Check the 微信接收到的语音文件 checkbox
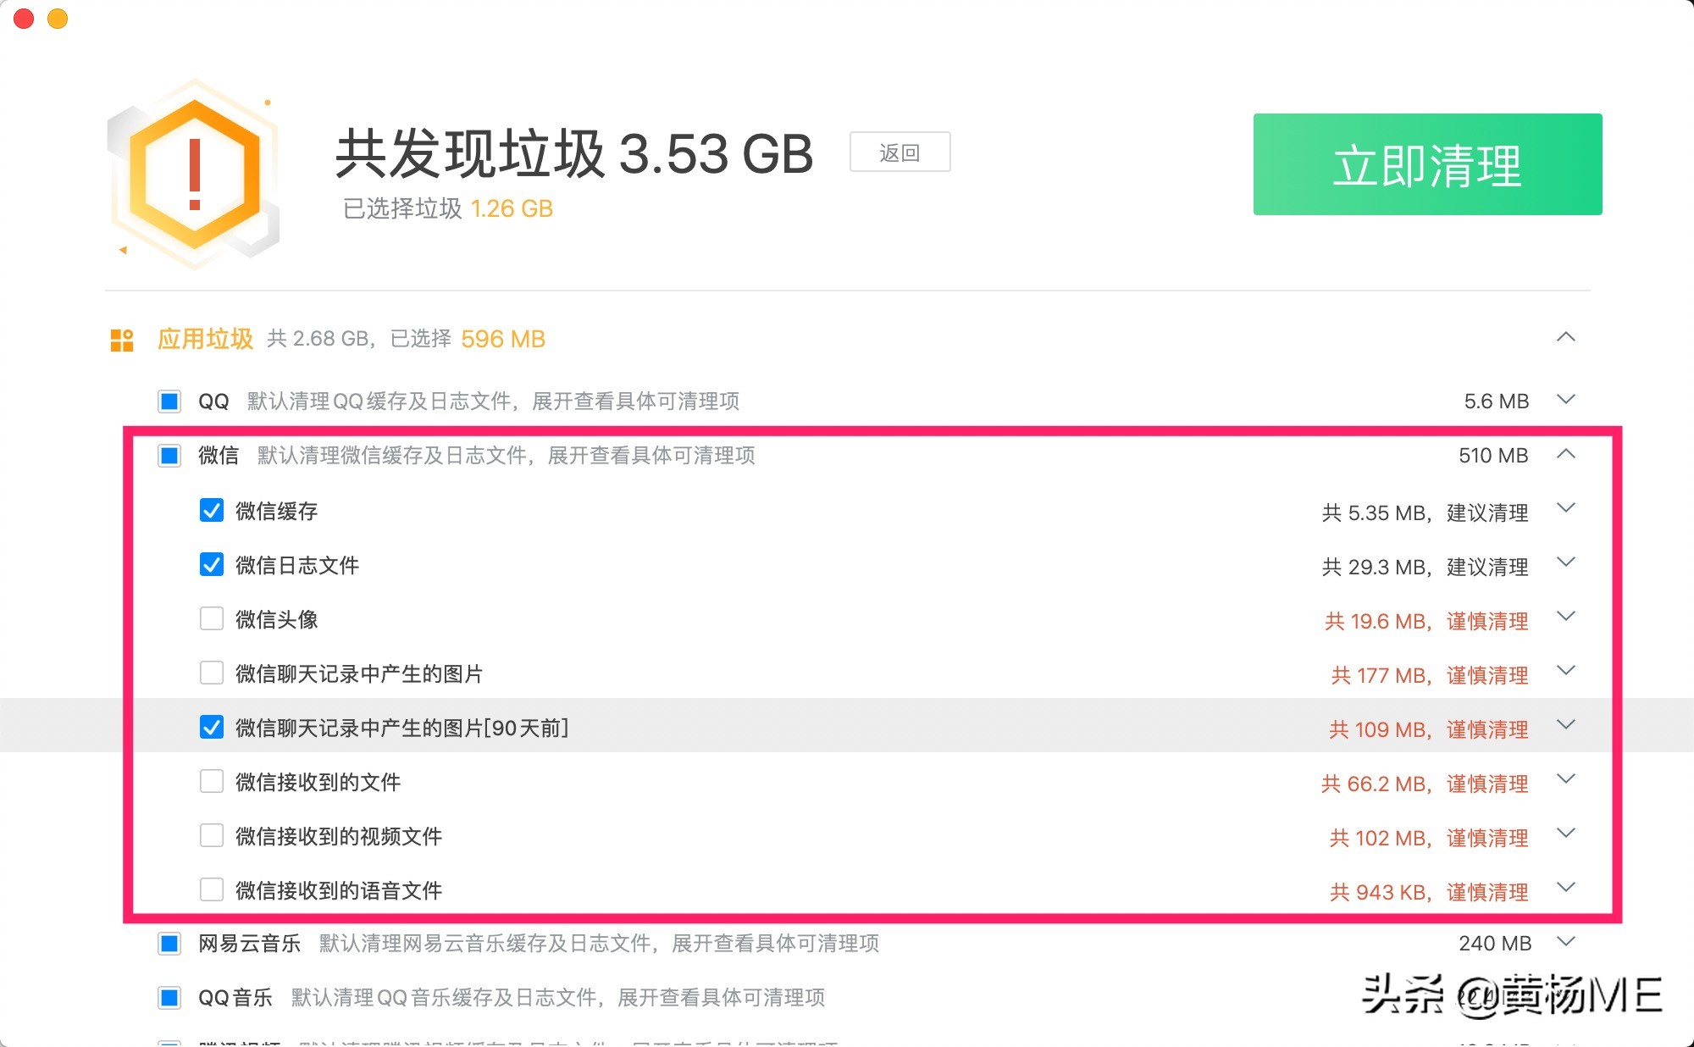 click(x=212, y=890)
